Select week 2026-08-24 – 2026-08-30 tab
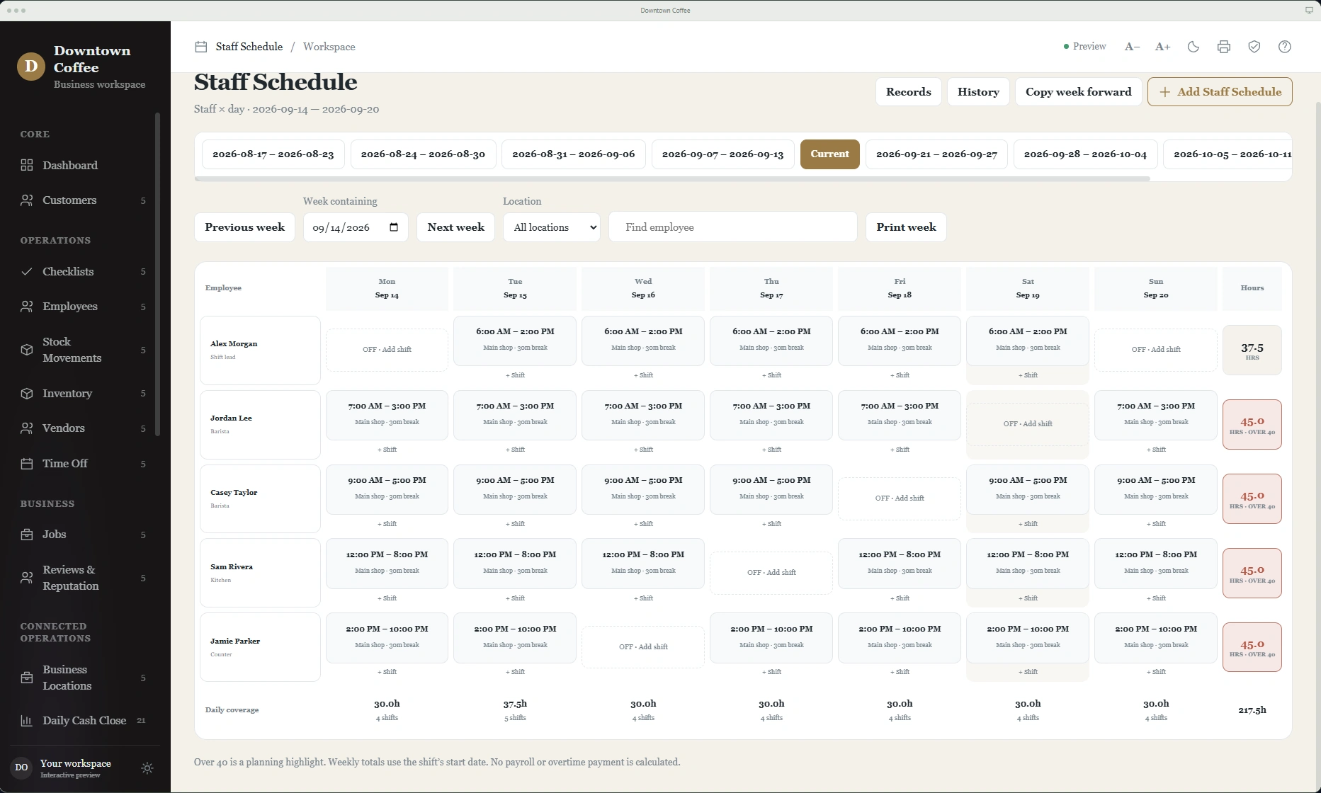This screenshot has height=793, width=1321. coord(423,154)
